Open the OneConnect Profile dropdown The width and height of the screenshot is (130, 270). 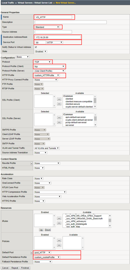click(43, 183)
